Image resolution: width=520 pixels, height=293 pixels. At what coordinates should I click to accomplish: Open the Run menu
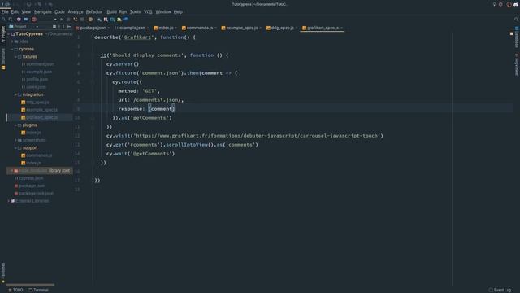(123, 11)
